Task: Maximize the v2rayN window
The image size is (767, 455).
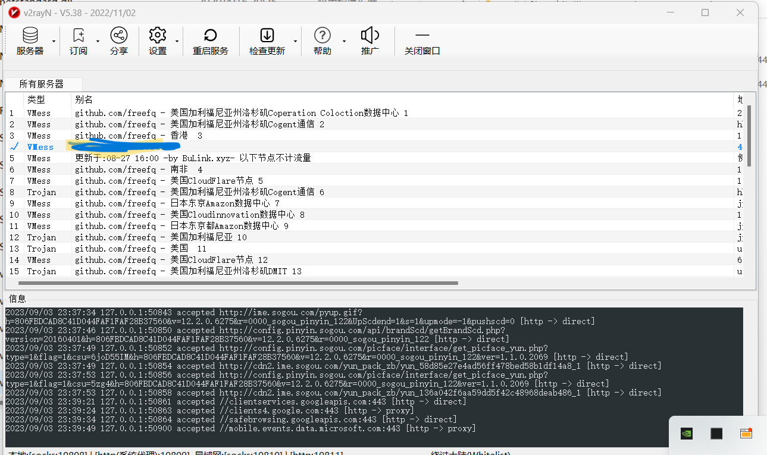Action: click(705, 12)
